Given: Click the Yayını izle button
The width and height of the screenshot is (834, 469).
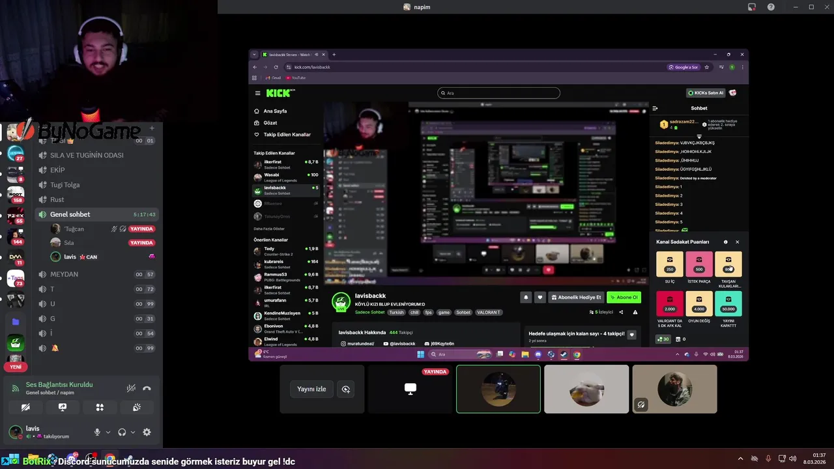Looking at the screenshot, I should 311,389.
